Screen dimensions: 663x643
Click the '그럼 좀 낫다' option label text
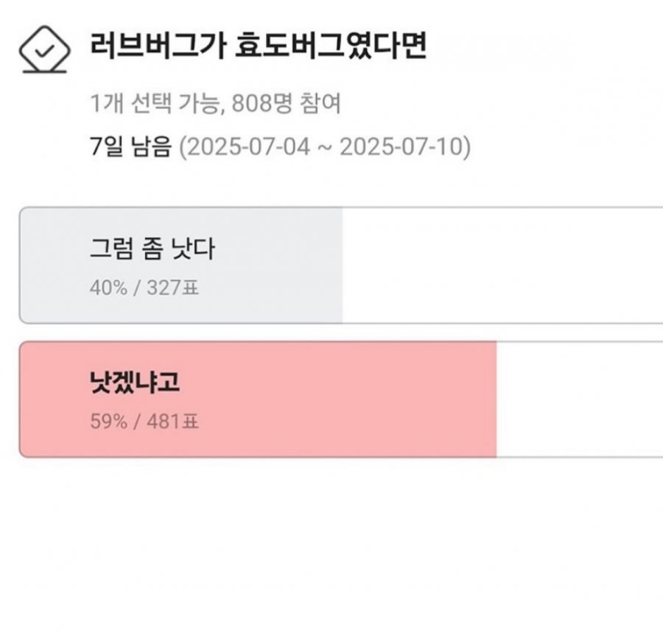pyautogui.click(x=152, y=248)
